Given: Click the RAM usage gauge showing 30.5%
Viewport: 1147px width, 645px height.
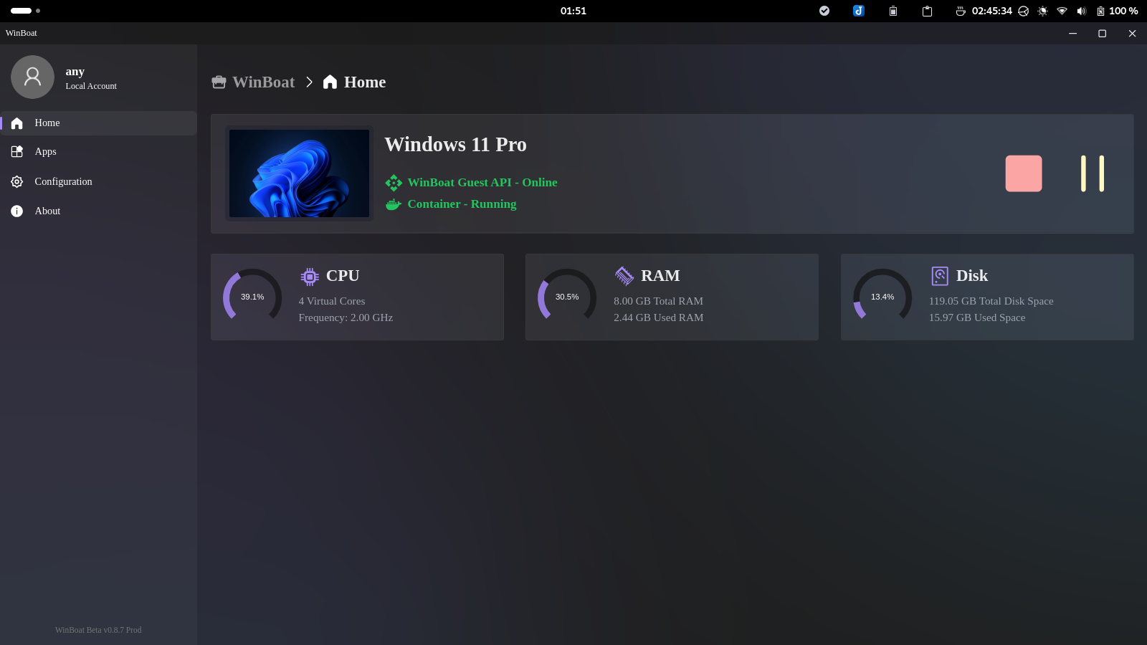Looking at the screenshot, I should point(567,297).
